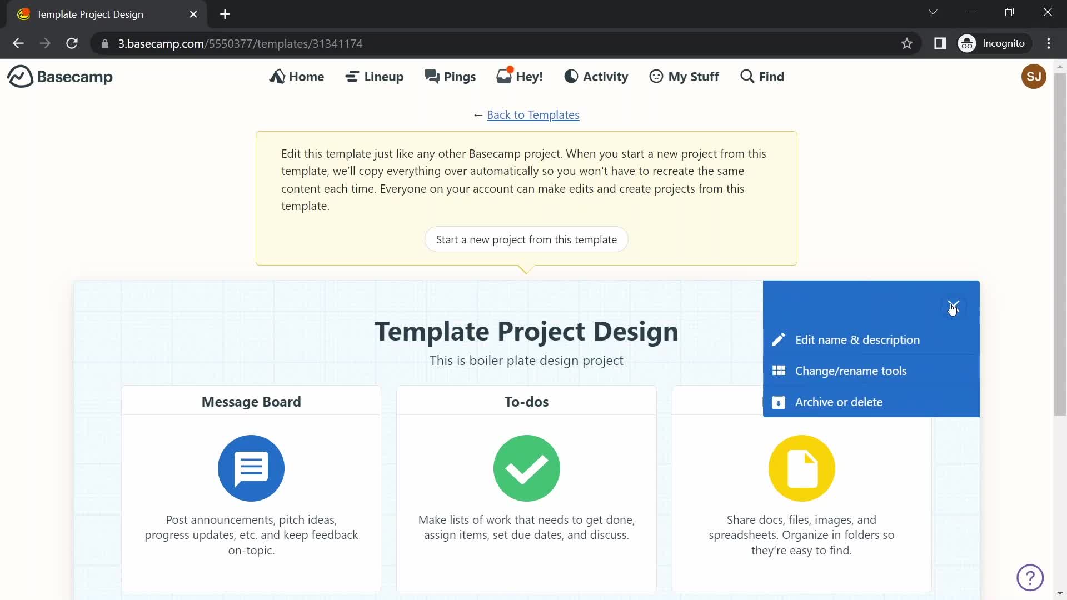Screen dimensions: 1067x600
Task: Open the Activity nav item
Action: point(596,77)
